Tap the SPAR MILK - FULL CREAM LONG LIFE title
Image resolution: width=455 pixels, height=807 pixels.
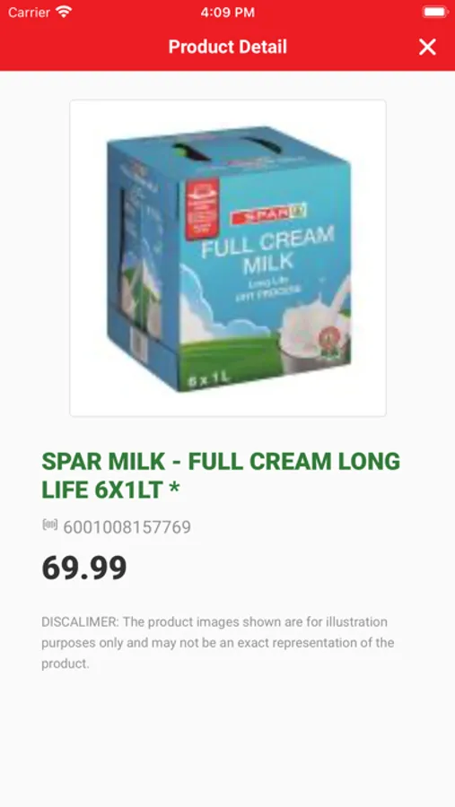221,475
